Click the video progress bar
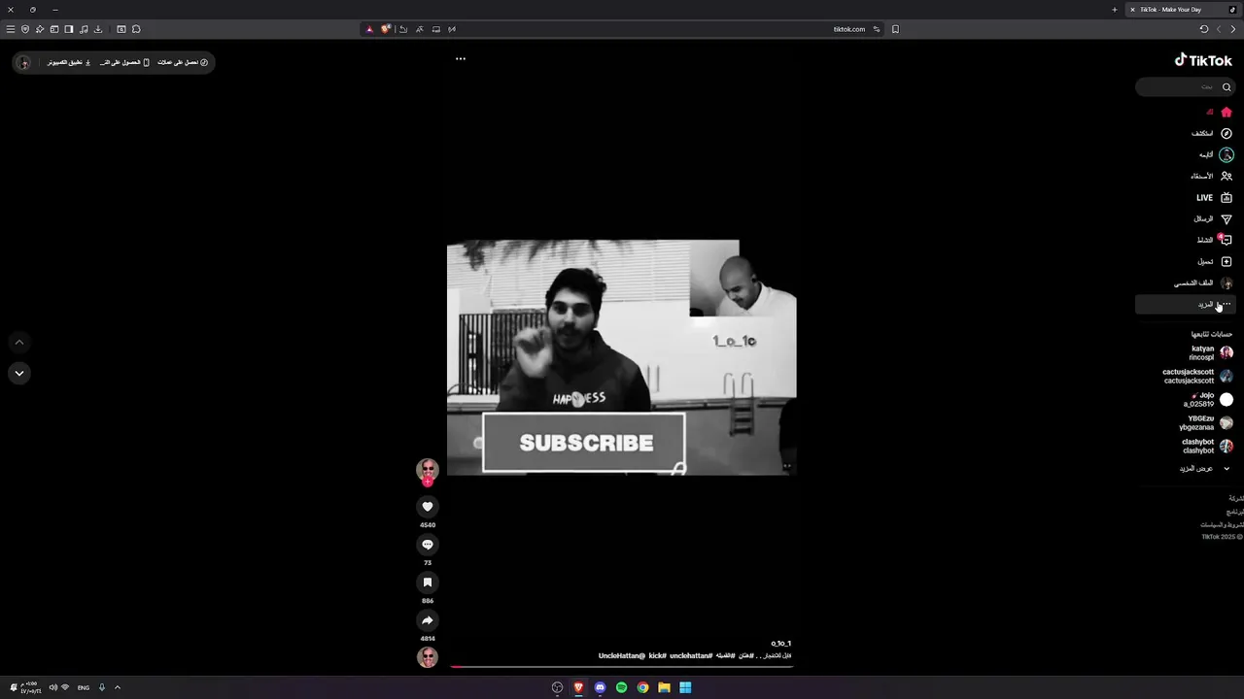The height and width of the screenshot is (699, 1244). click(x=621, y=667)
